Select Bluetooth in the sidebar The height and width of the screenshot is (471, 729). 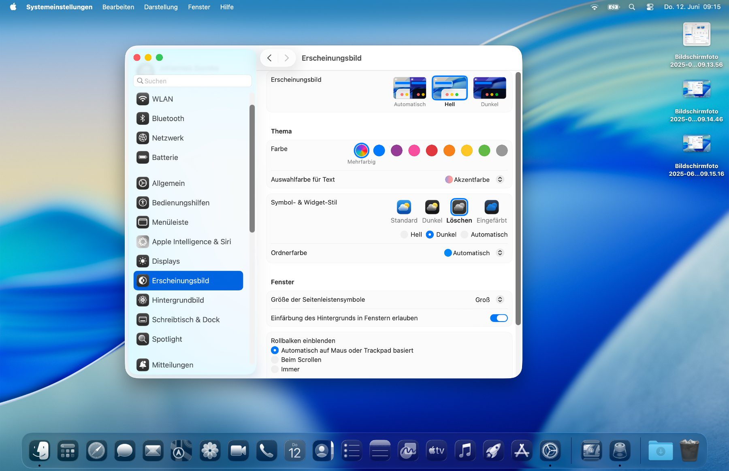point(168,119)
